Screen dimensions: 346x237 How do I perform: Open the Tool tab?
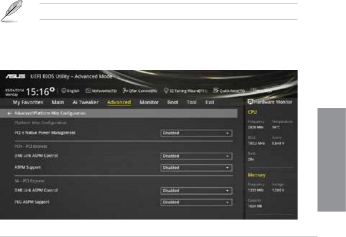(x=191, y=102)
